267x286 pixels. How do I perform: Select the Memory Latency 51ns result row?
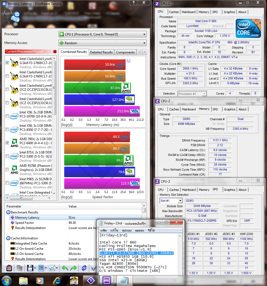(75, 217)
